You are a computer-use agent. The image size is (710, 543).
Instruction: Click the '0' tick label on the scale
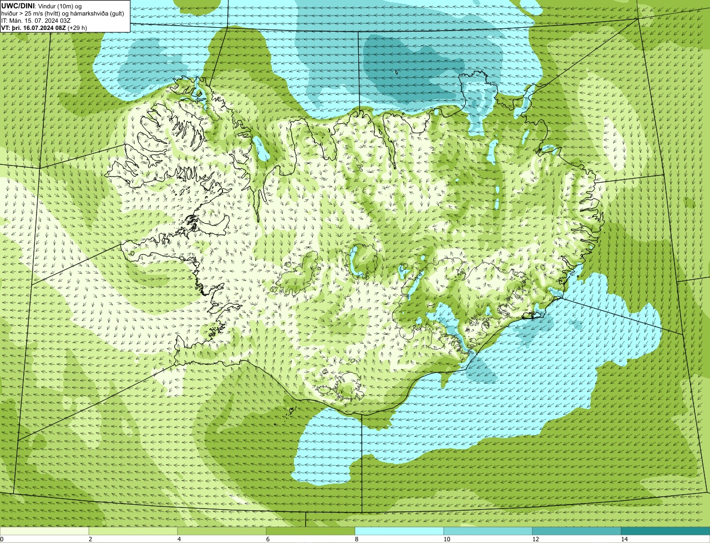click(x=2, y=539)
